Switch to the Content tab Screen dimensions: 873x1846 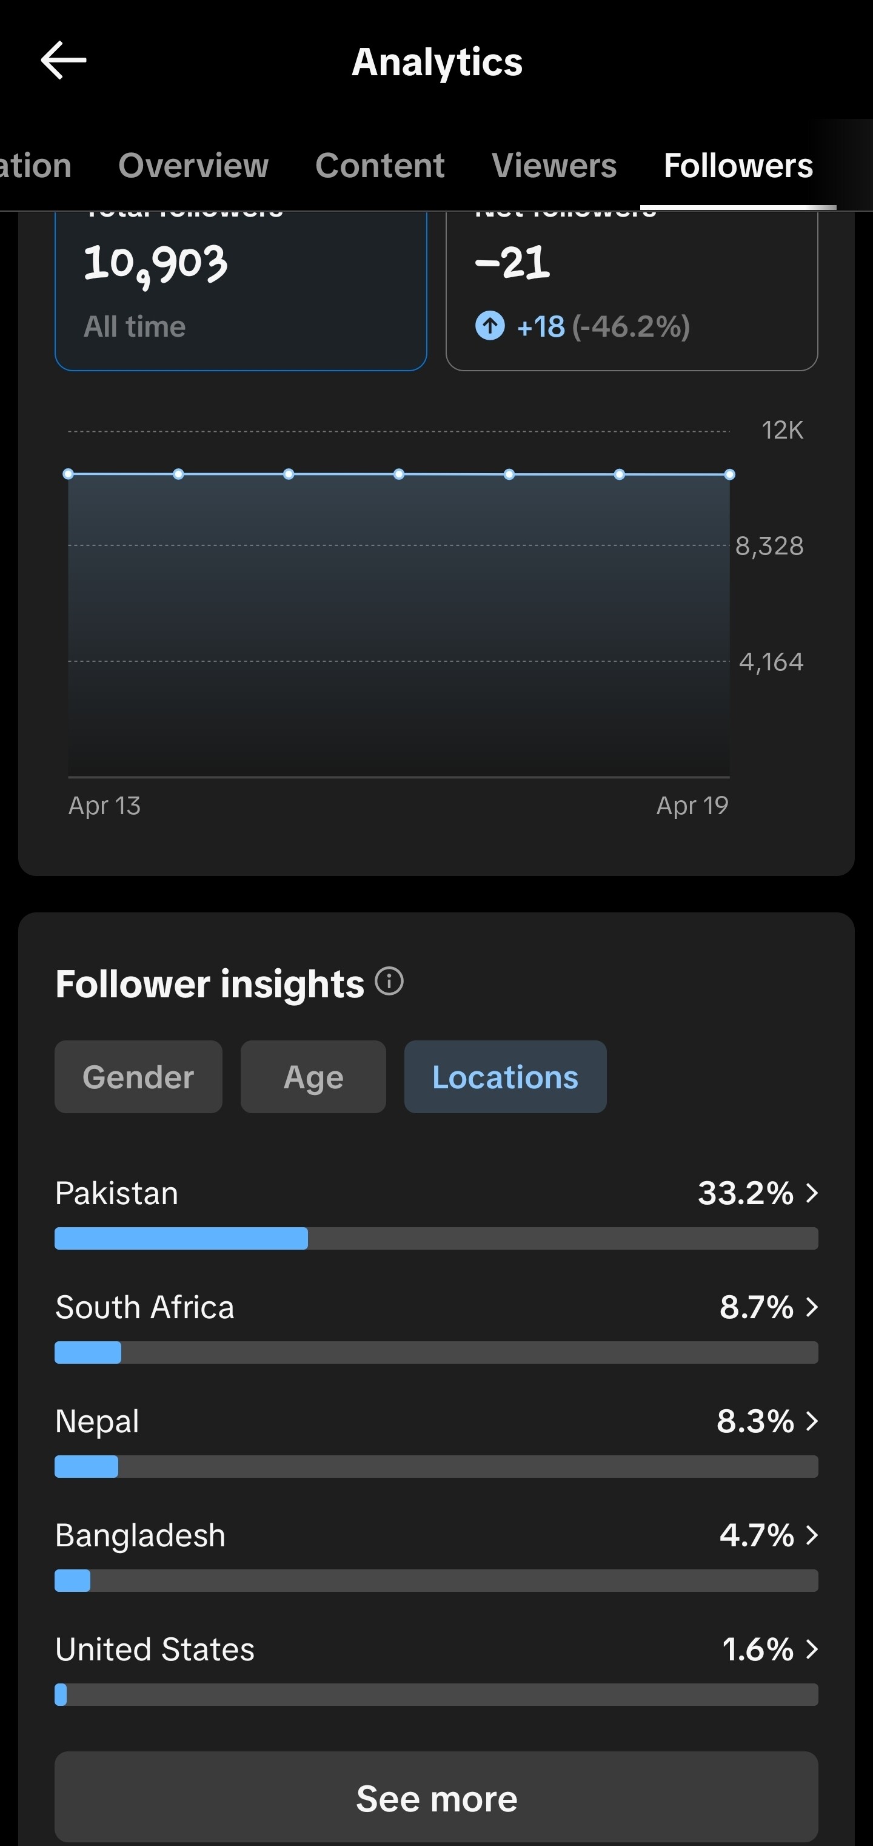(x=380, y=166)
